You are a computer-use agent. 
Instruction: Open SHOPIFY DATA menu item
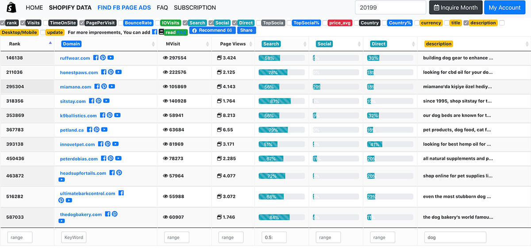coord(70,8)
